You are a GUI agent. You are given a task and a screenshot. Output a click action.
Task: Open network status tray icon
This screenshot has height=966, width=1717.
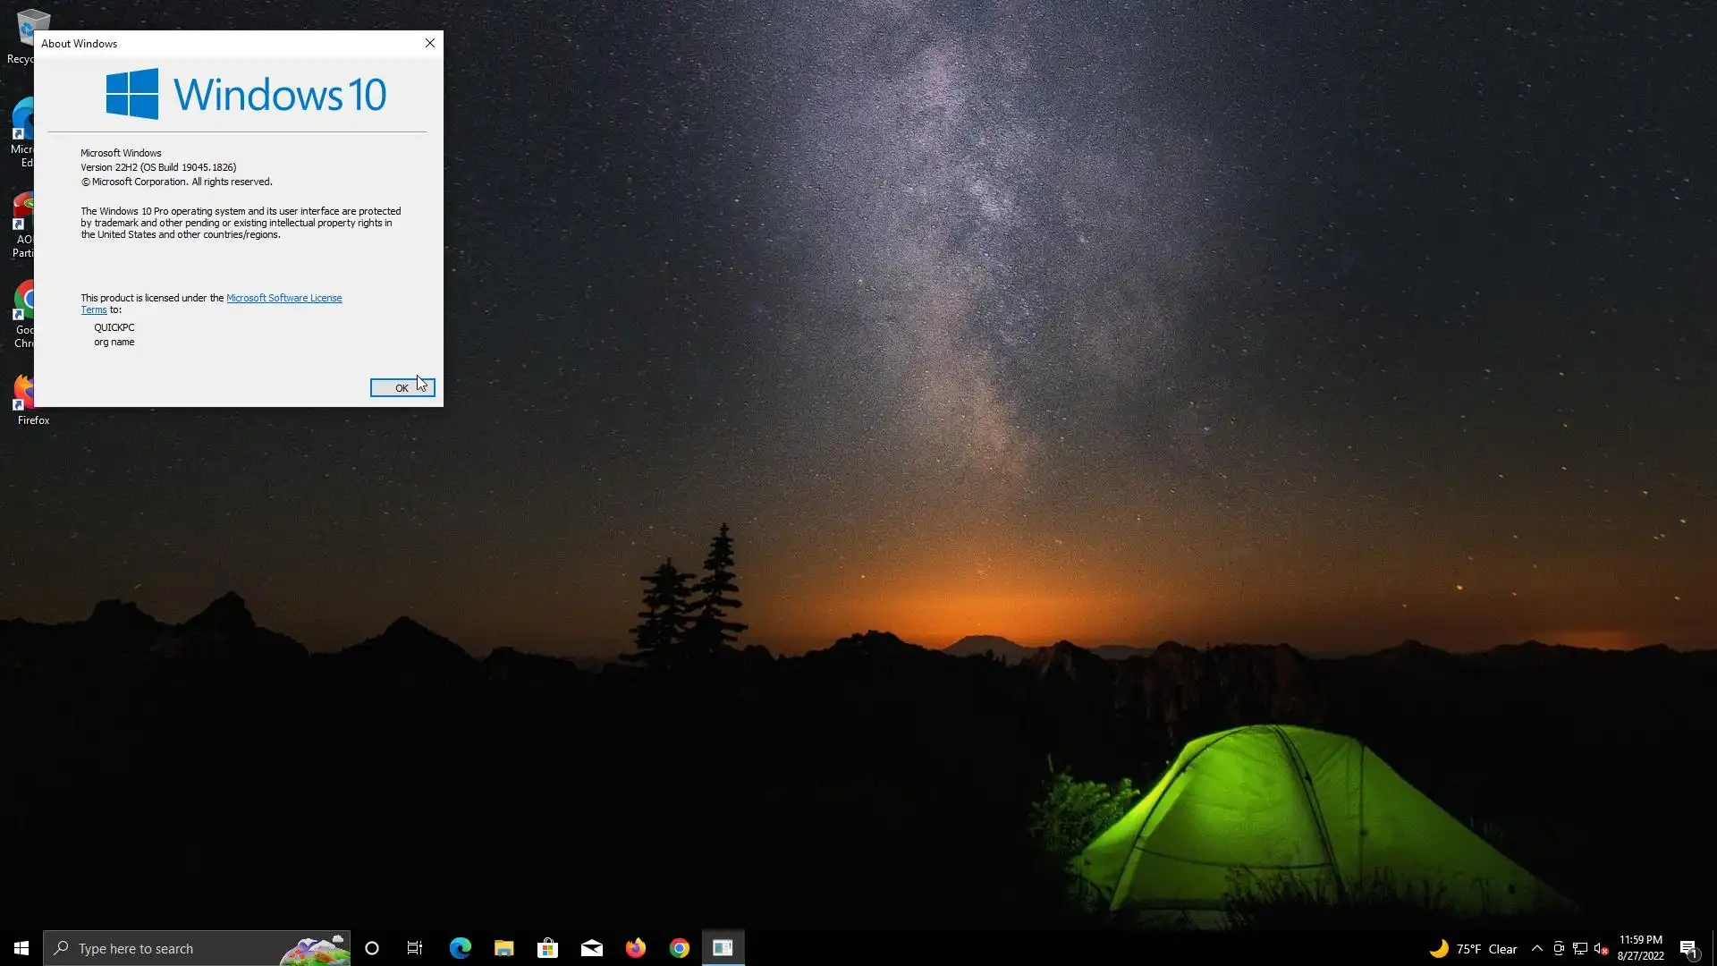(x=1580, y=949)
